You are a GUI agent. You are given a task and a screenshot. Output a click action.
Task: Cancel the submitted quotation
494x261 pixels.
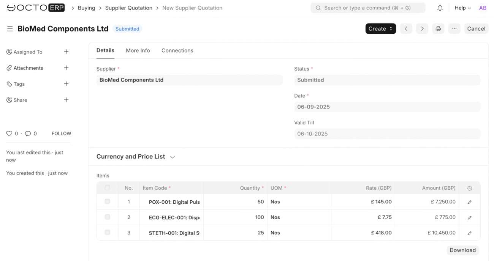476,29
